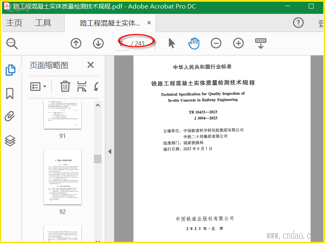
Task: Close the 页面缩略图 panel
Action: pyautogui.click(x=91, y=65)
